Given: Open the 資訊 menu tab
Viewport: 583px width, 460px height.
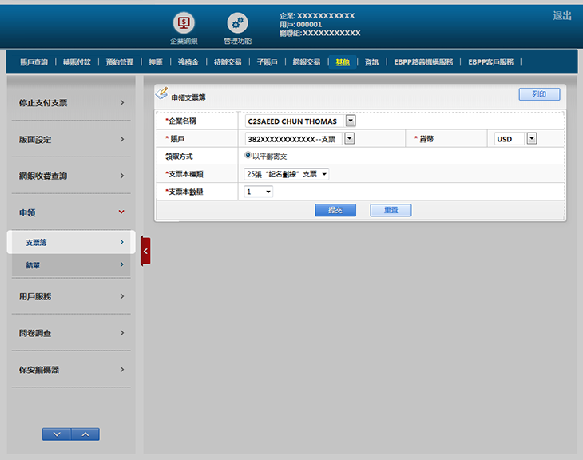Looking at the screenshot, I should [371, 61].
